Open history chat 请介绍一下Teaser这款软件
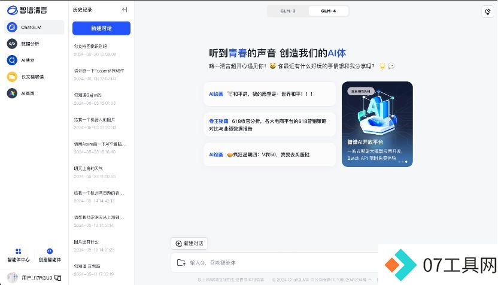 click(x=101, y=74)
